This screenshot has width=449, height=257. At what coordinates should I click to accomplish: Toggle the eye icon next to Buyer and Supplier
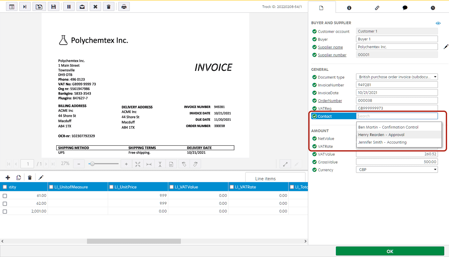(x=438, y=23)
